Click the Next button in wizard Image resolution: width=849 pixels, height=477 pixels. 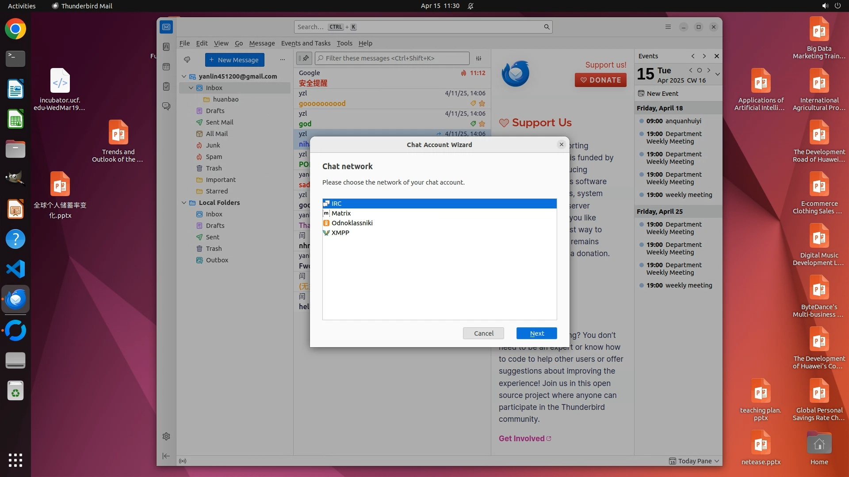pyautogui.click(x=536, y=333)
